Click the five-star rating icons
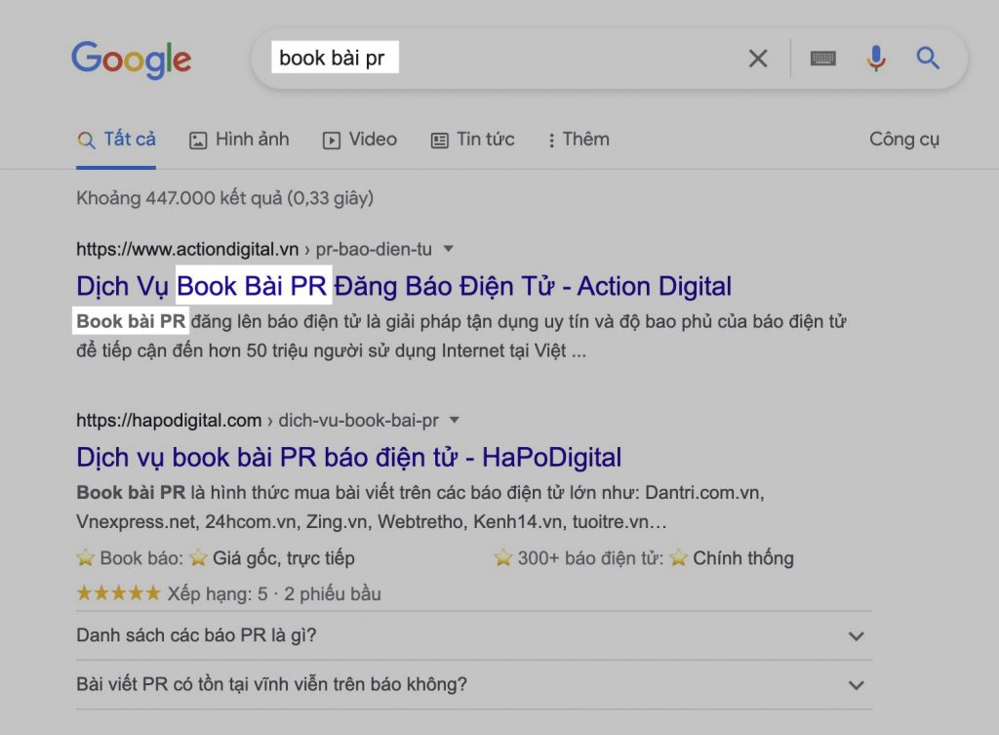The height and width of the screenshot is (735, 999). 118,593
